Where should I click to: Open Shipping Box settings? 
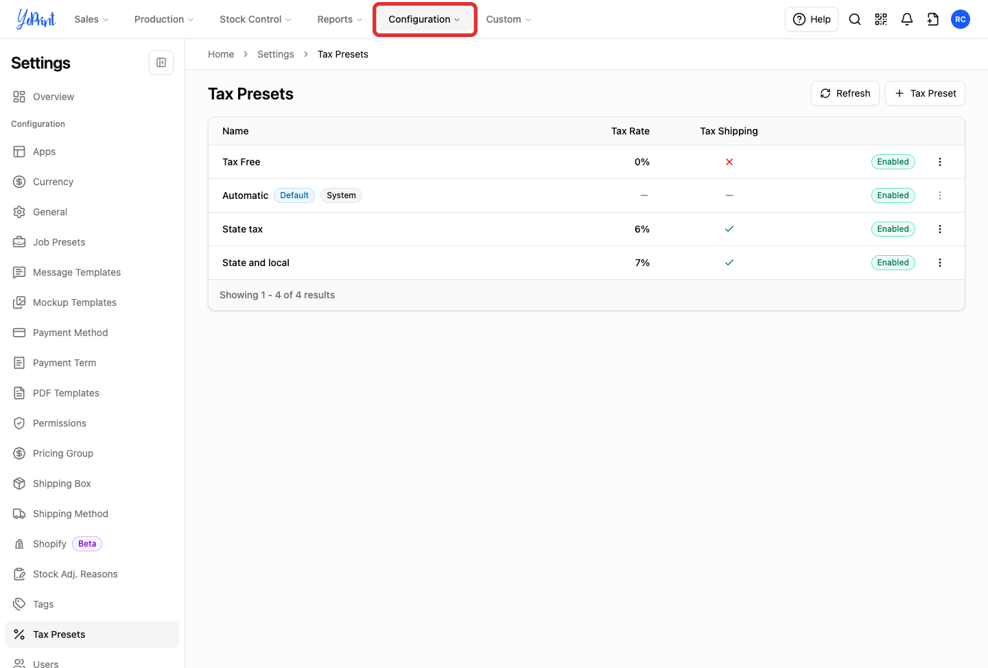92,484
